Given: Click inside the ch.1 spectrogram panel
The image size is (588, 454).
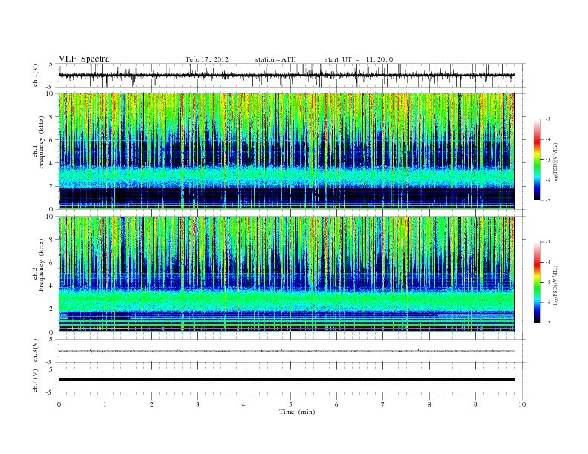Looking at the screenshot, I should 286,151.
